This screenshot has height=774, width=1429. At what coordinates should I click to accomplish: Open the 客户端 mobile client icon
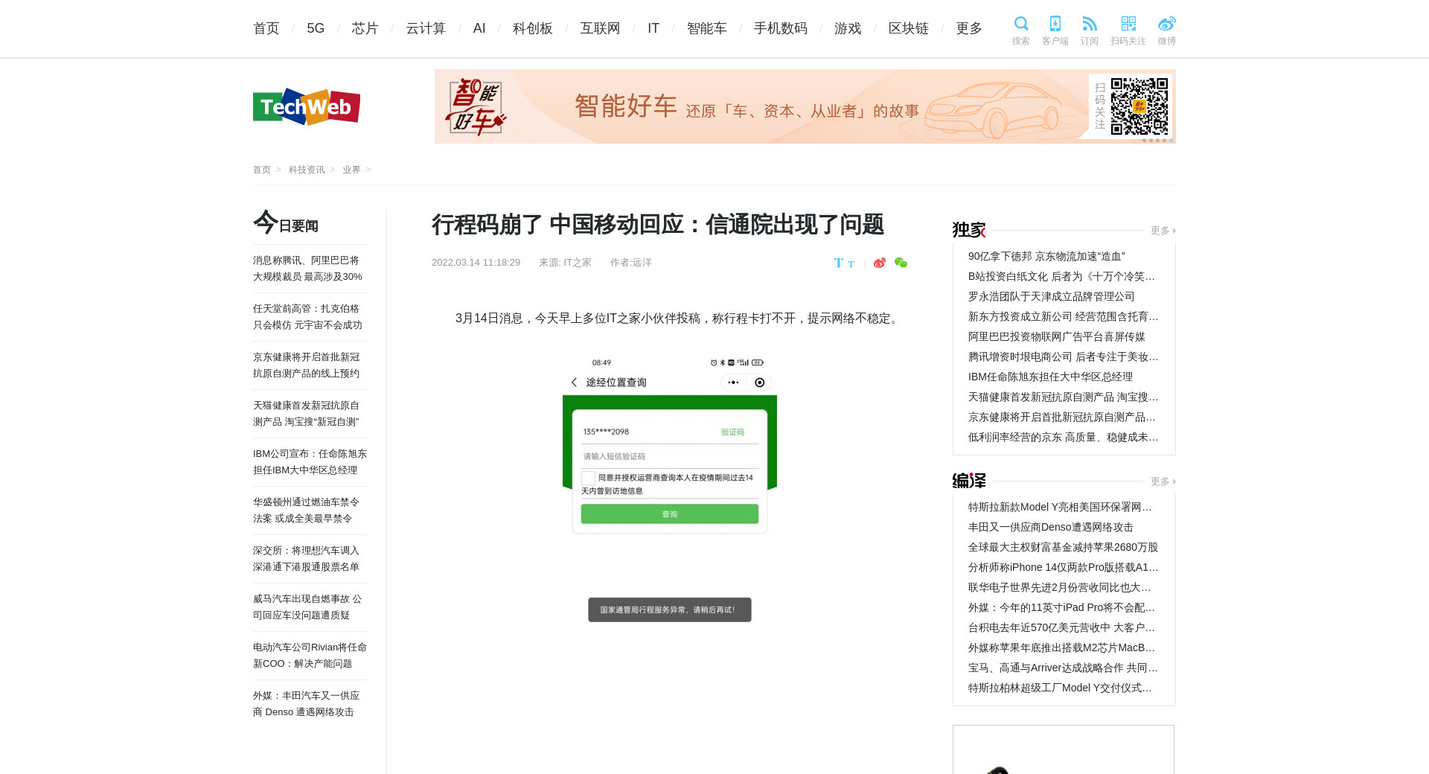(1055, 25)
